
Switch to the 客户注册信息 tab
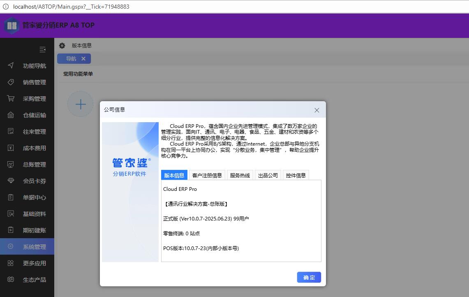[x=207, y=175]
